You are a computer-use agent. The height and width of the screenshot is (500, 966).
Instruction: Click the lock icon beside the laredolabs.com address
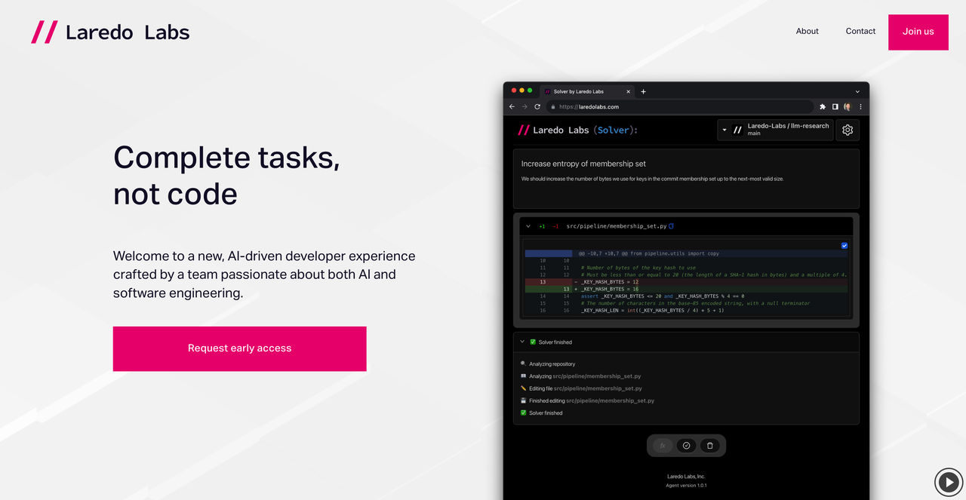(553, 106)
